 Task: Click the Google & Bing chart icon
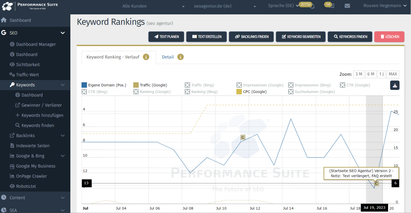(12, 156)
